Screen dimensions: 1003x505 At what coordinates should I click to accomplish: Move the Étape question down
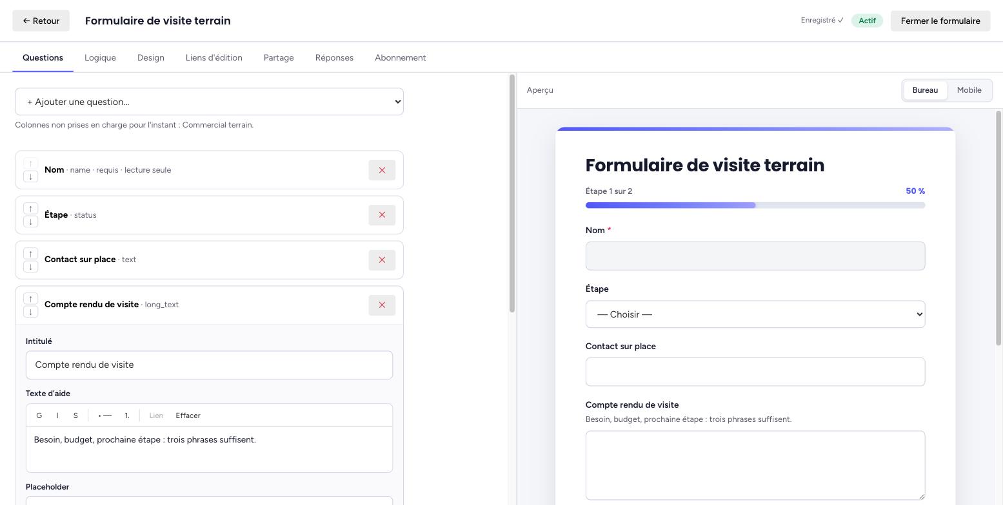(30, 222)
